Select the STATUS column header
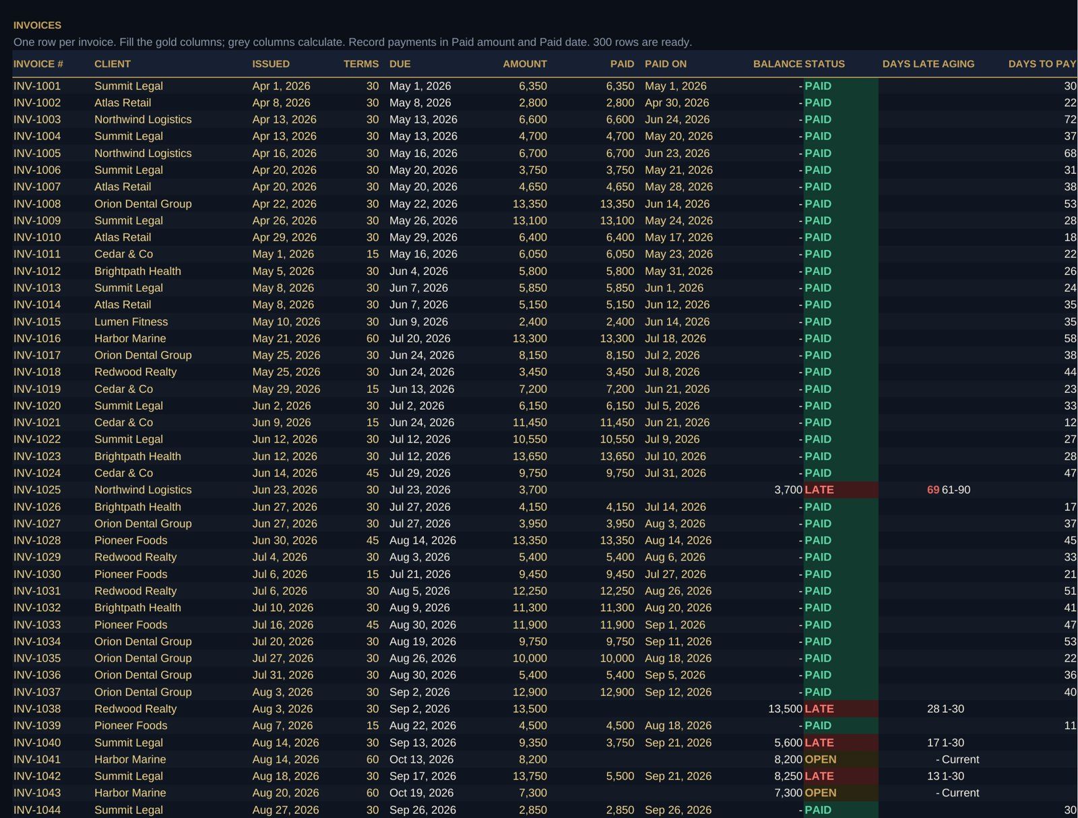Viewport: 1078px width, 818px height. coord(825,64)
